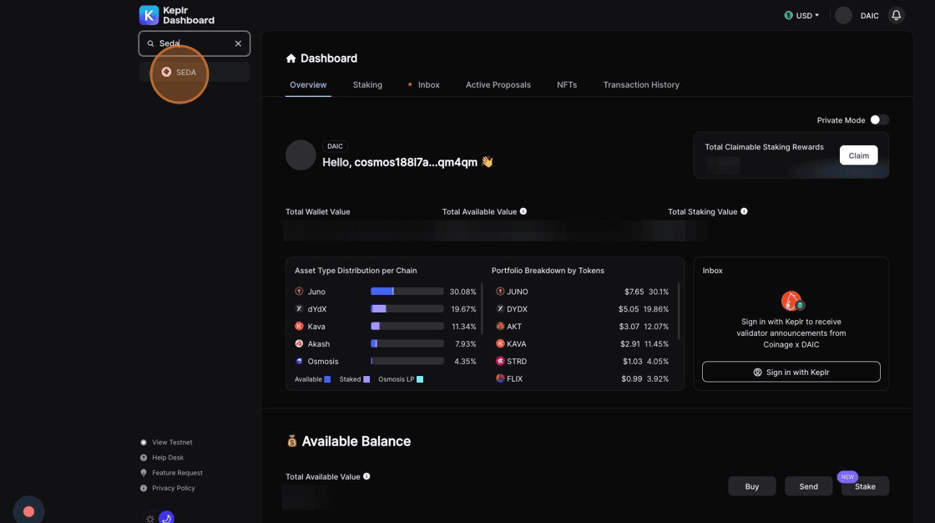
Task: Open the notifications bell icon
Action: click(x=896, y=15)
